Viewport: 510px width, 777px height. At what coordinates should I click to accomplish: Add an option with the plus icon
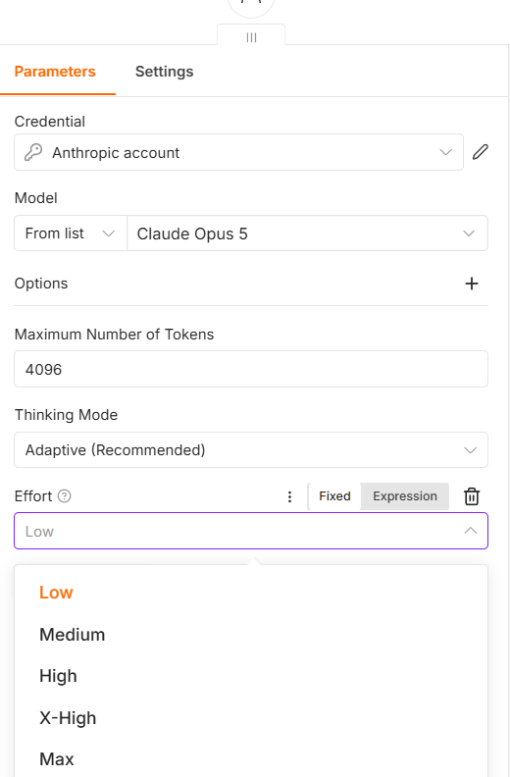(x=472, y=284)
